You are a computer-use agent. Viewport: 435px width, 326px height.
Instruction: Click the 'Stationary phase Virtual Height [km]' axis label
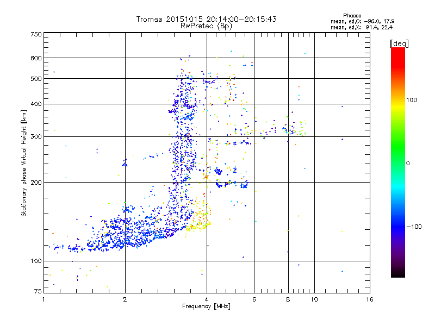pos(23,163)
